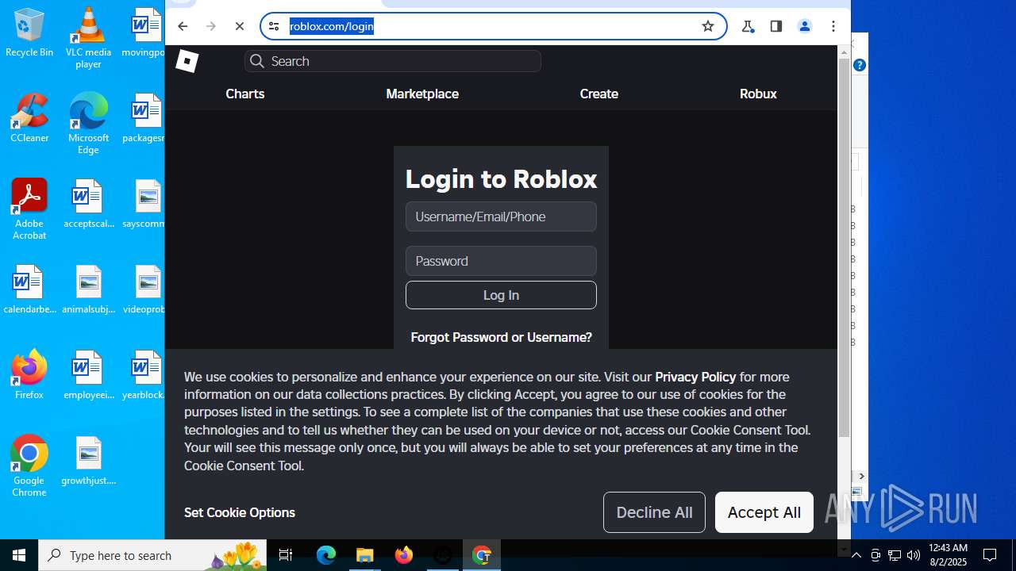
Task: Click the network tray icon
Action: click(x=894, y=555)
